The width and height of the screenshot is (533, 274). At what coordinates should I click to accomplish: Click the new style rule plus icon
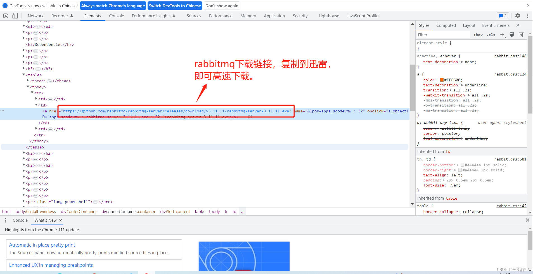pyautogui.click(x=502, y=35)
